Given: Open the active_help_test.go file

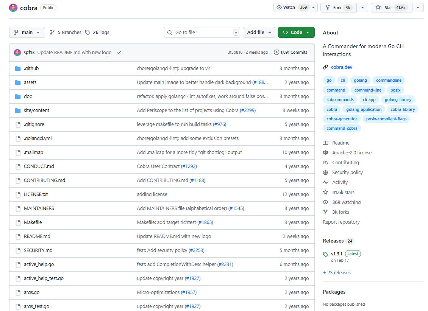Looking at the screenshot, I should 44,278.
